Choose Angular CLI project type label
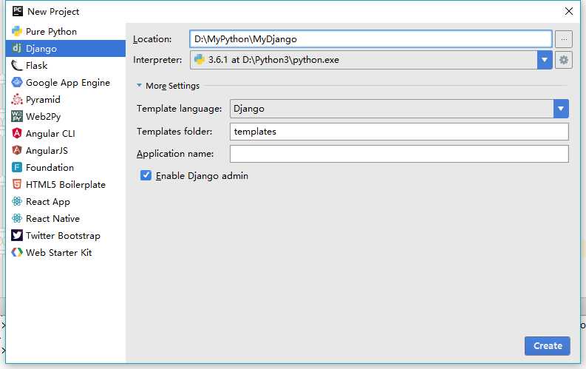 point(50,133)
